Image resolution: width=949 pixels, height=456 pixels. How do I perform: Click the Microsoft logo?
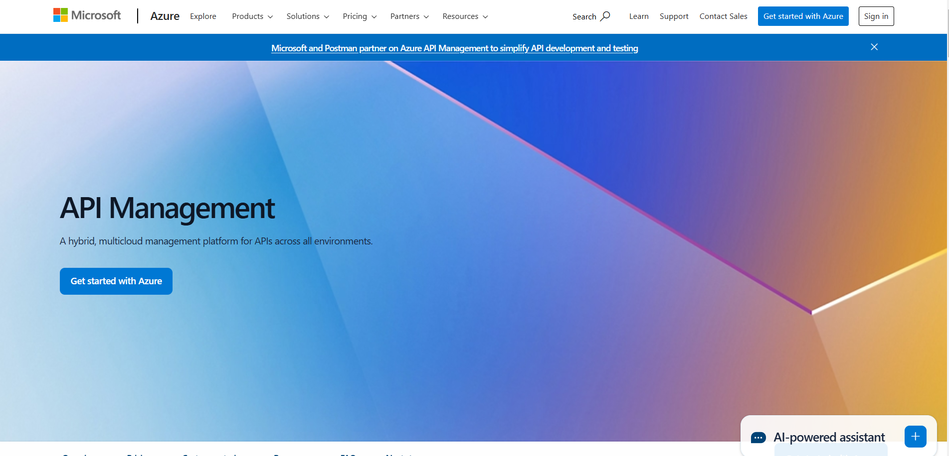pos(87,15)
